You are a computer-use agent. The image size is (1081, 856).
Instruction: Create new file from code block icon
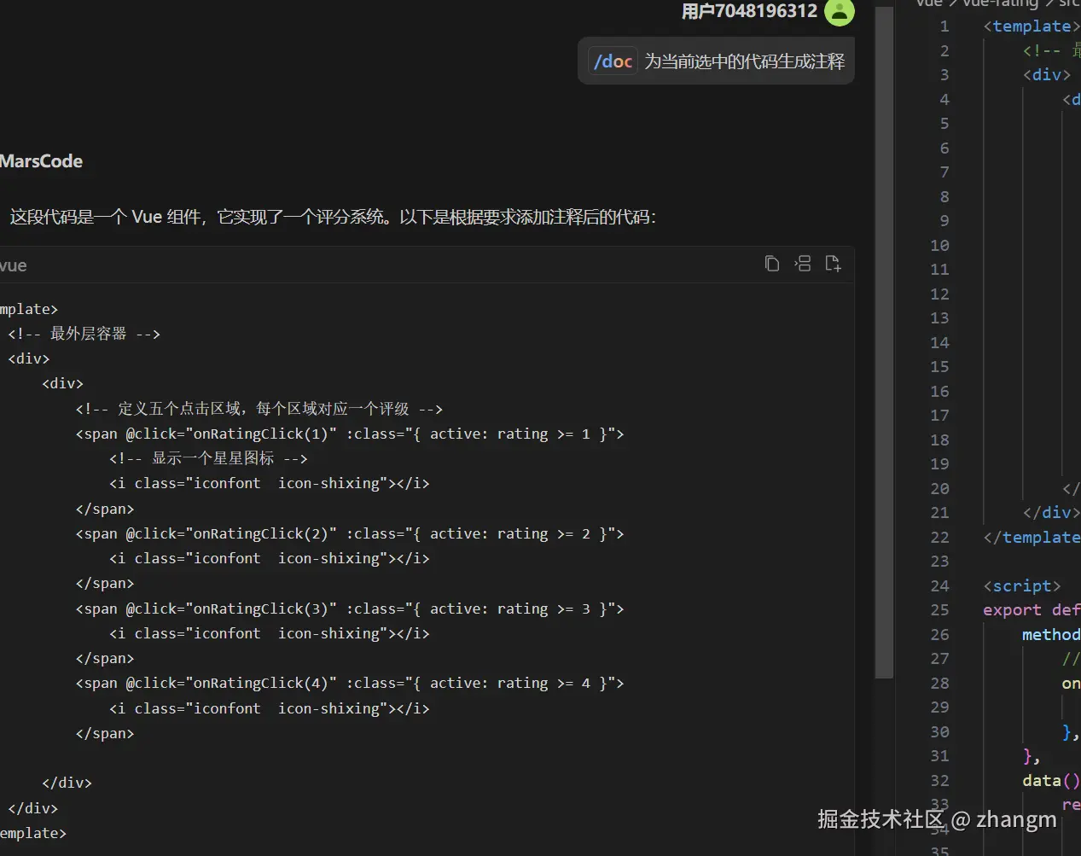coord(834,264)
